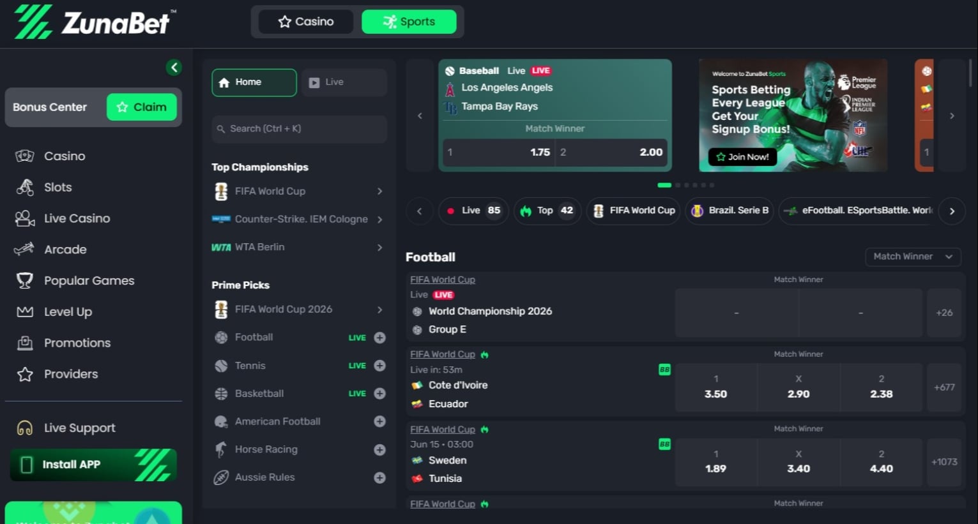The image size is (978, 524).
Task: Show +26 more markets for World Championship 2026
Action: [x=944, y=313]
